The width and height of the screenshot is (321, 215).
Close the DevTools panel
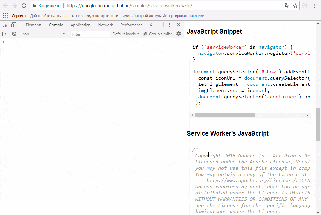point(179,25)
